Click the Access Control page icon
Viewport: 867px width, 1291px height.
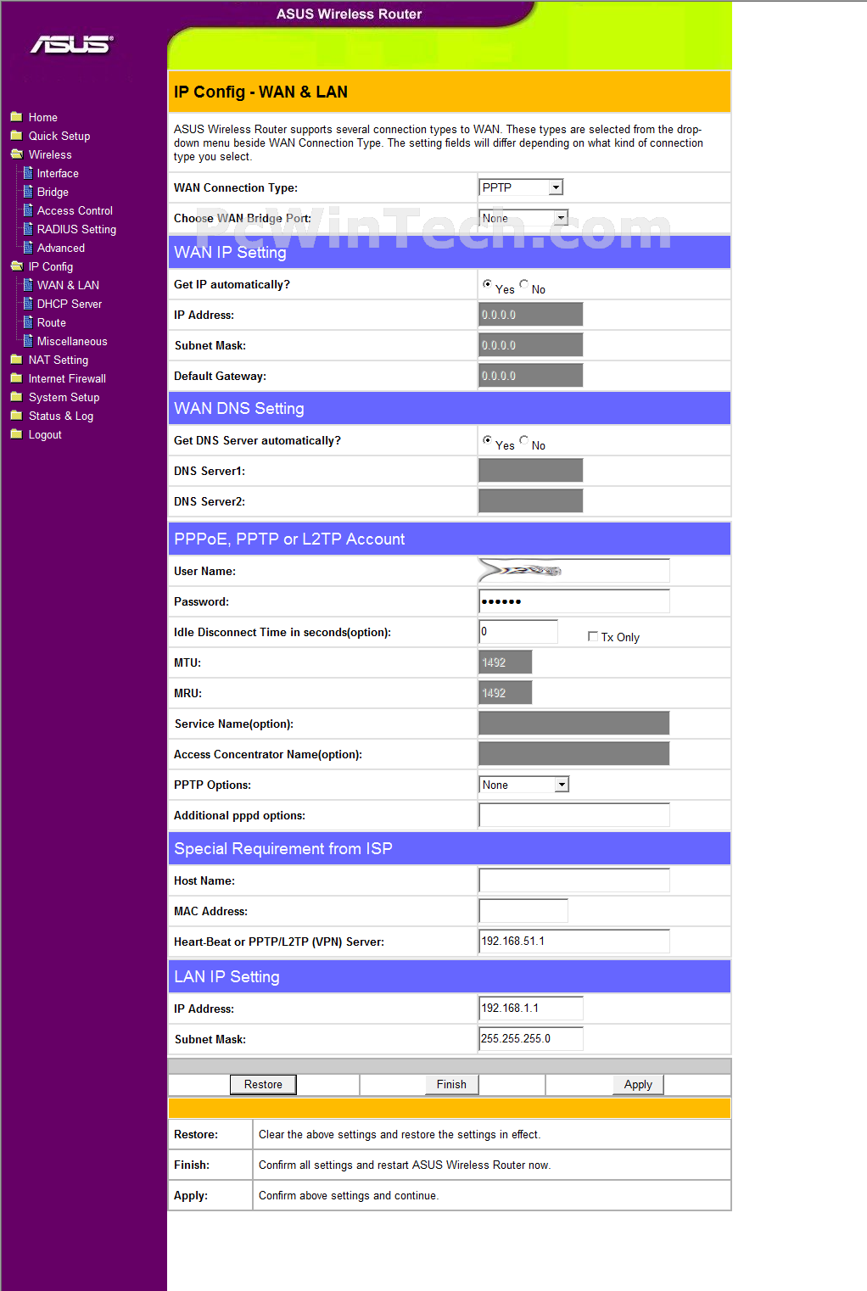pyautogui.click(x=28, y=210)
